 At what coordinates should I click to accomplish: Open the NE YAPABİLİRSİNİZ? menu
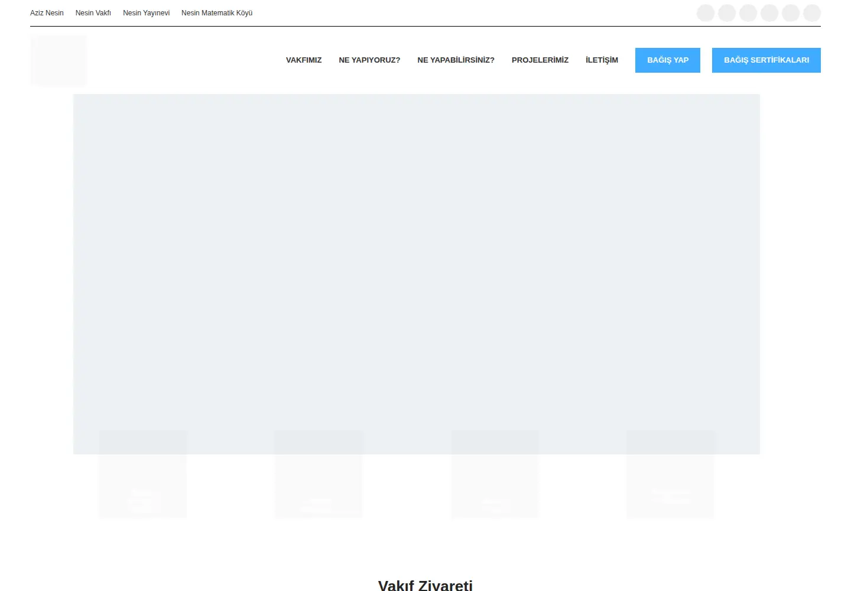pos(456,60)
